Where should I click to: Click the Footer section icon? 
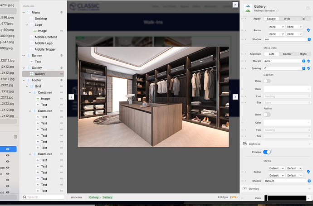(28, 80)
